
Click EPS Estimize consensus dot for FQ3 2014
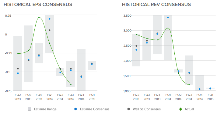click(x=71, y=70)
